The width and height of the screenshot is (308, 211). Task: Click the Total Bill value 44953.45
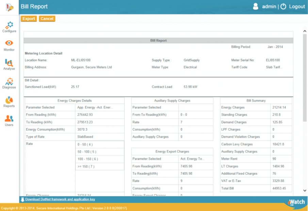tap(279, 188)
